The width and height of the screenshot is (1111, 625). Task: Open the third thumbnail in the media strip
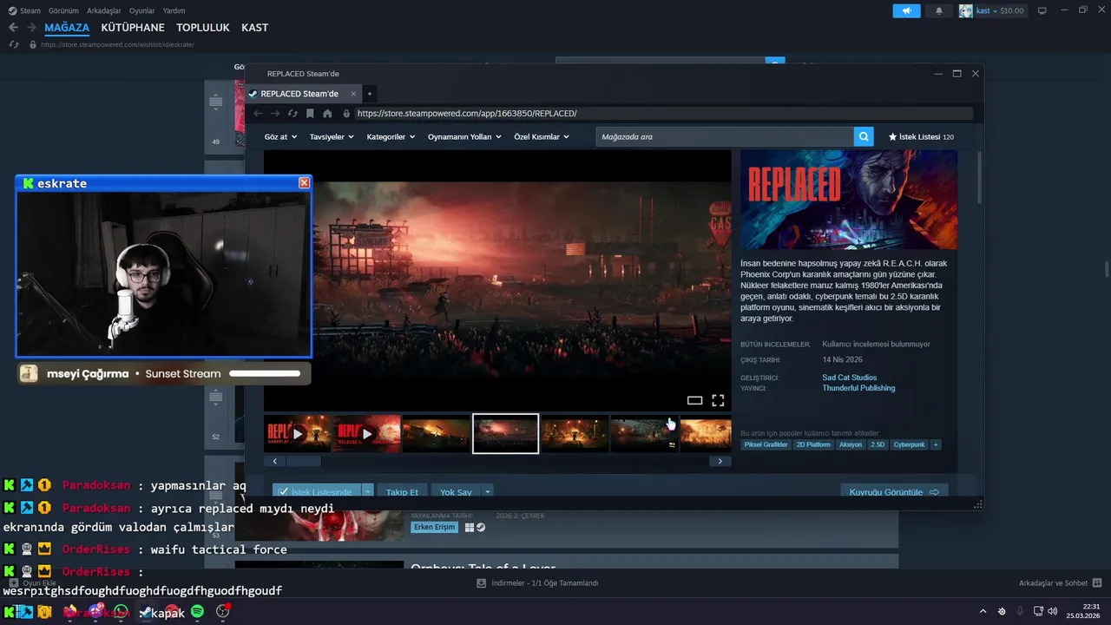pyautogui.click(x=436, y=434)
